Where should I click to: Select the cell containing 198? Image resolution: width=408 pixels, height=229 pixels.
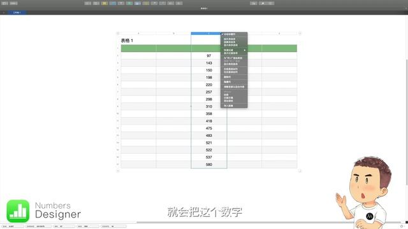click(209, 78)
